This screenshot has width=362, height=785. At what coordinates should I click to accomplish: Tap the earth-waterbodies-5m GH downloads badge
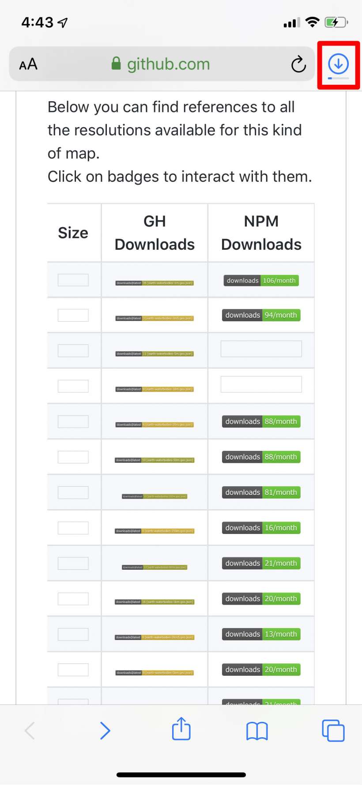pos(155,354)
